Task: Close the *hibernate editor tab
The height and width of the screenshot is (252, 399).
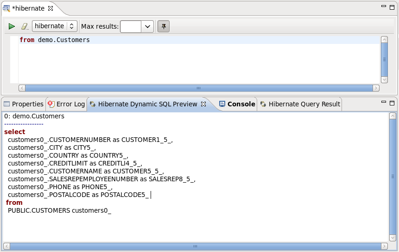Action: tap(51, 8)
